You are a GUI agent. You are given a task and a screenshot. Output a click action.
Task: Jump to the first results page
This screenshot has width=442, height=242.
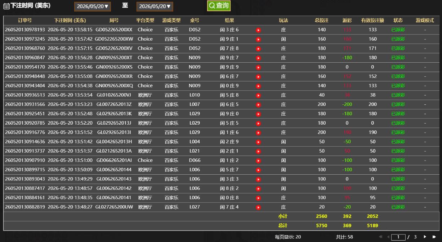pos(381,237)
